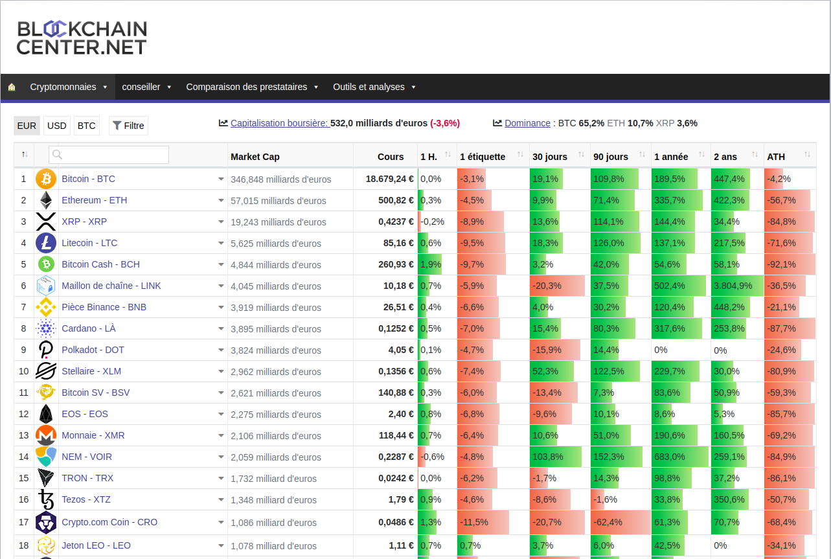831x559 pixels.
Task: Expand details dropdown for TRON - TRX
Action: pyautogui.click(x=220, y=477)
